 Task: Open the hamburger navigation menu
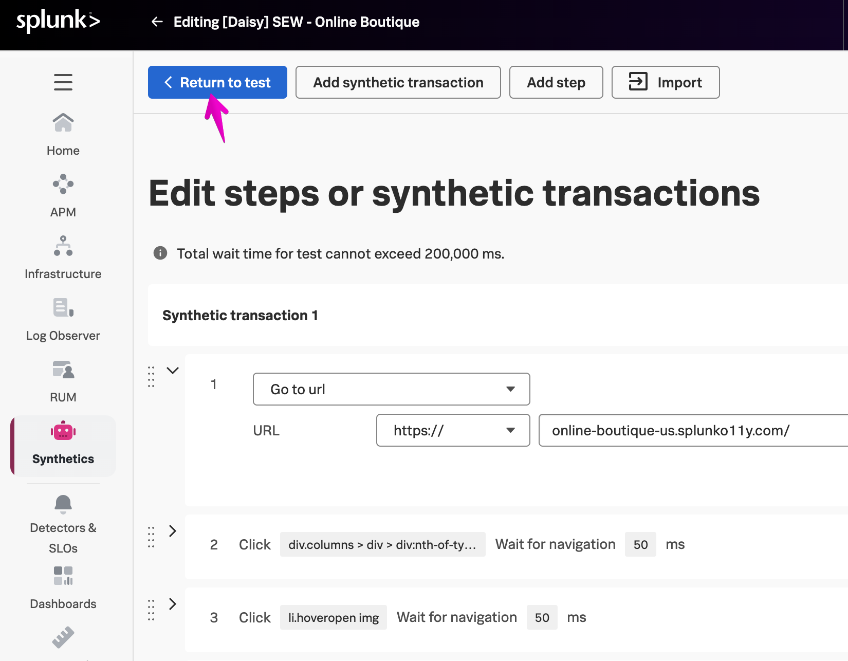pyautogui.click(x=63, y=82)
